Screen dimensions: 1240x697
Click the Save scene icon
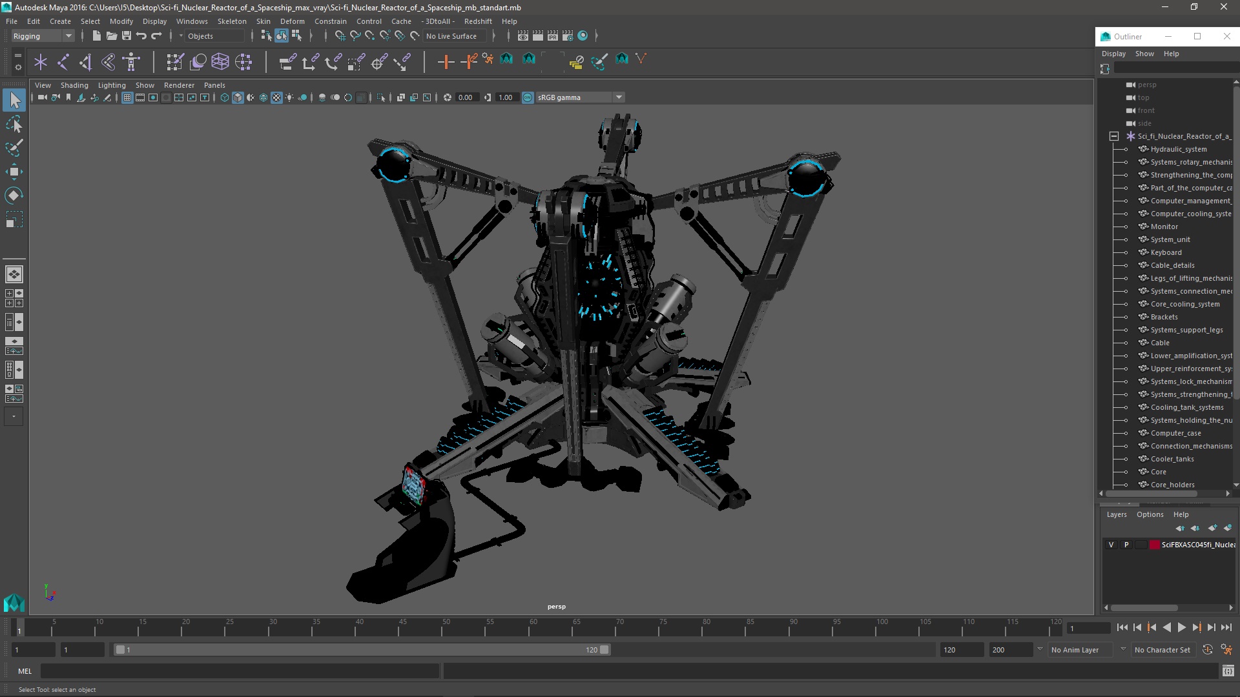[x=127, y=36]
